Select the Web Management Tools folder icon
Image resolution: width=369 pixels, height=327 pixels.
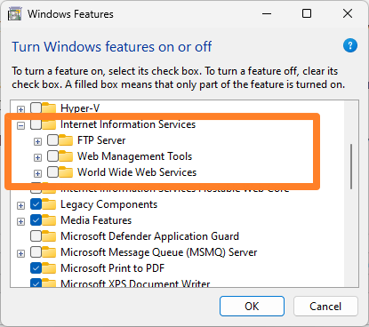click(x=66, y=156)
